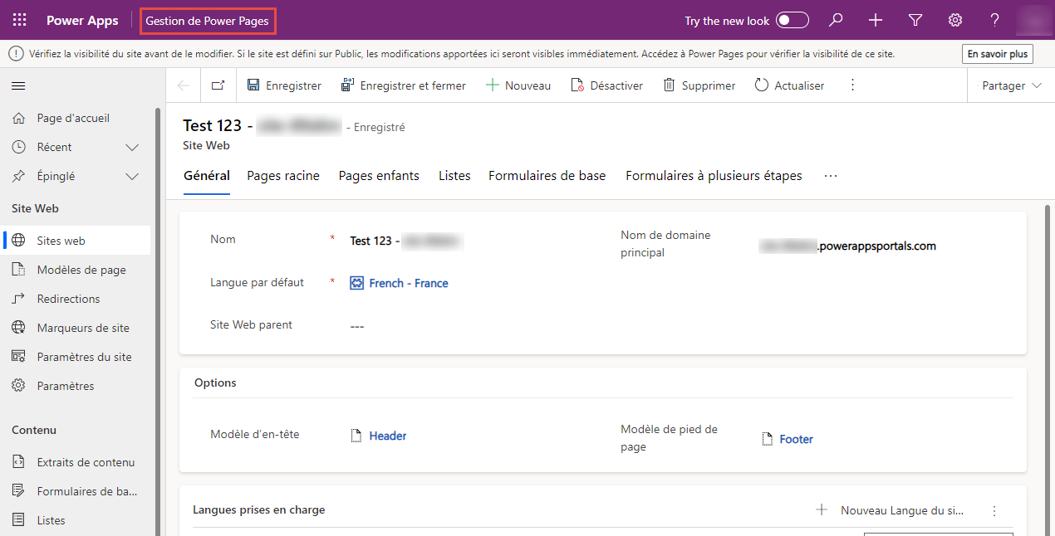Switch to the Pages racine tab
Screen dimensions: 1055x536
(282, 175)
